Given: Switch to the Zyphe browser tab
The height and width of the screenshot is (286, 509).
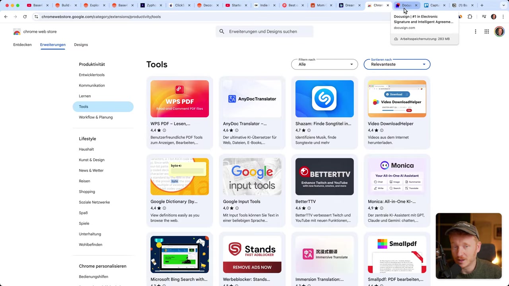Looking at the screenshot, I should [151, 5].
